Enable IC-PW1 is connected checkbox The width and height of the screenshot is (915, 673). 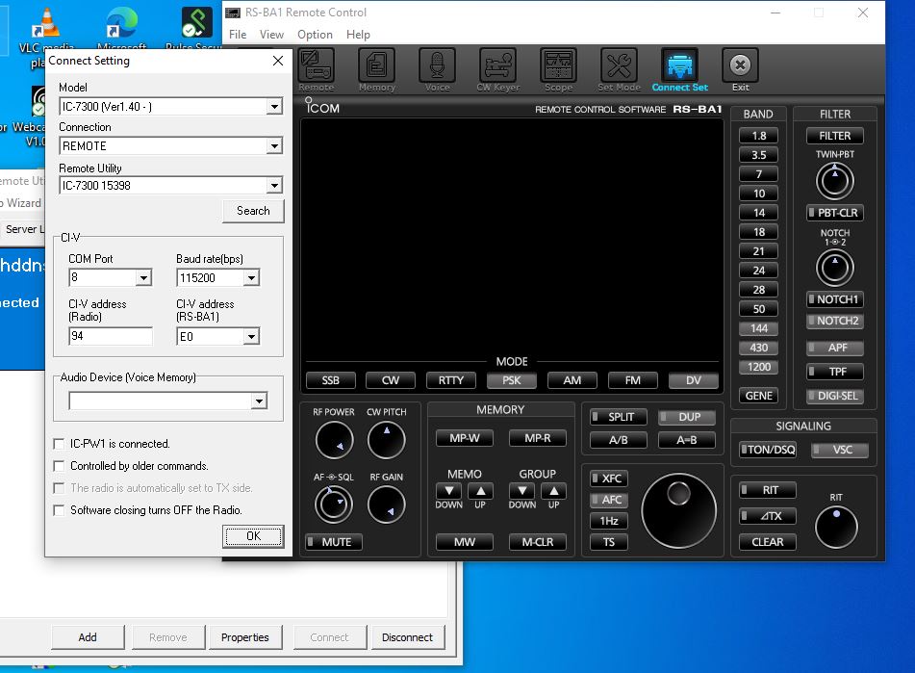[x=59, y=444]
